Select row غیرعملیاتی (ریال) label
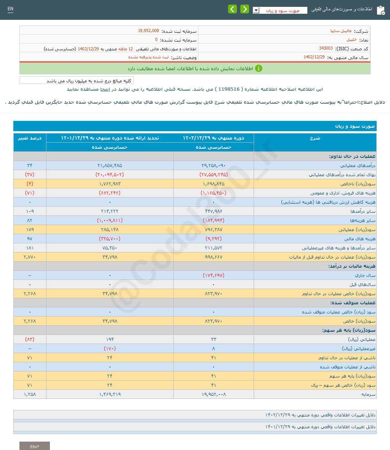Image resolution: width=390 pixels, height=450 pixels. click(359, 349)
